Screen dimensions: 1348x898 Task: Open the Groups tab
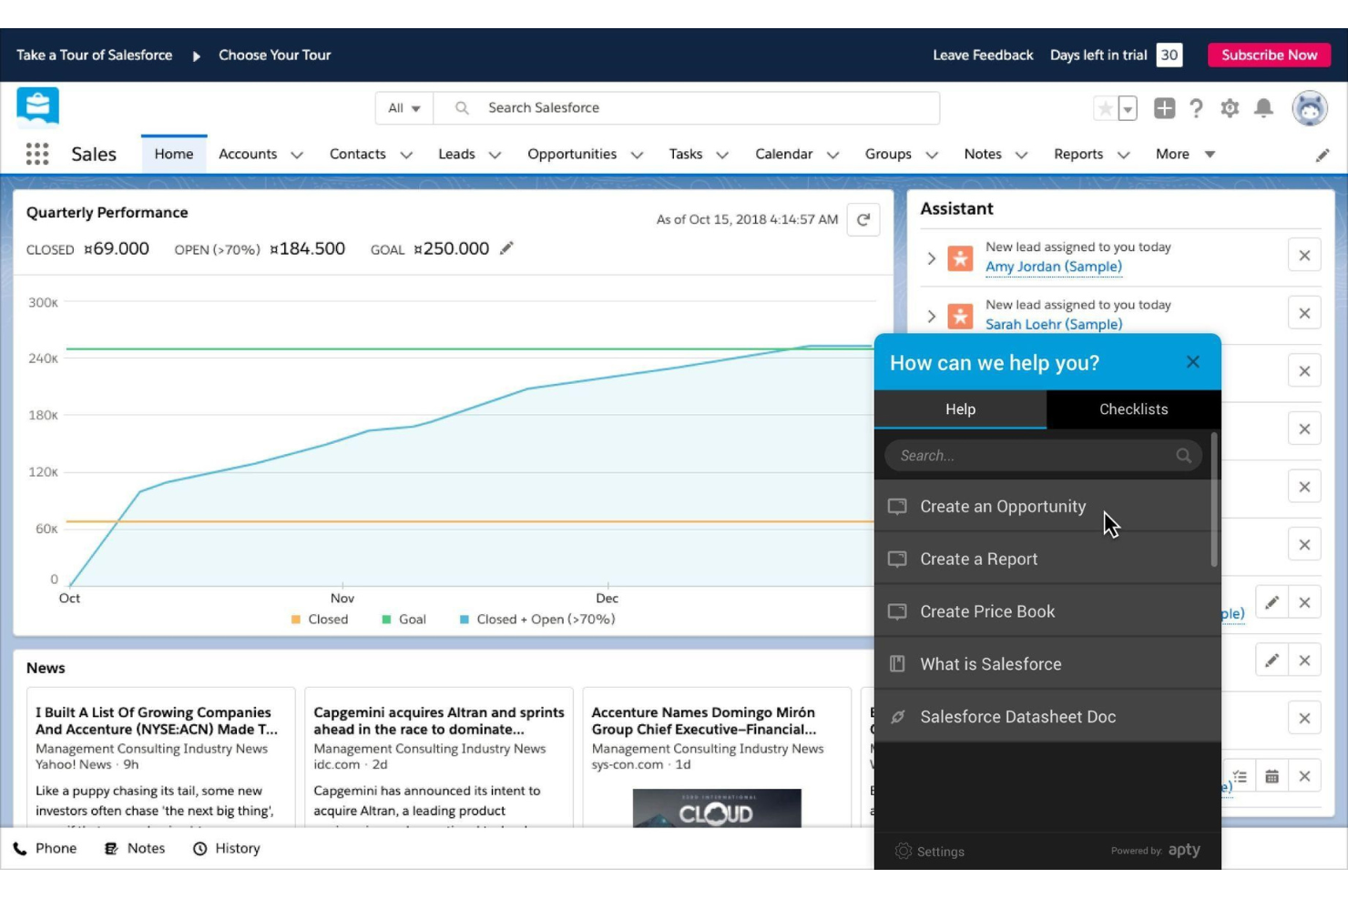[888, 154]
